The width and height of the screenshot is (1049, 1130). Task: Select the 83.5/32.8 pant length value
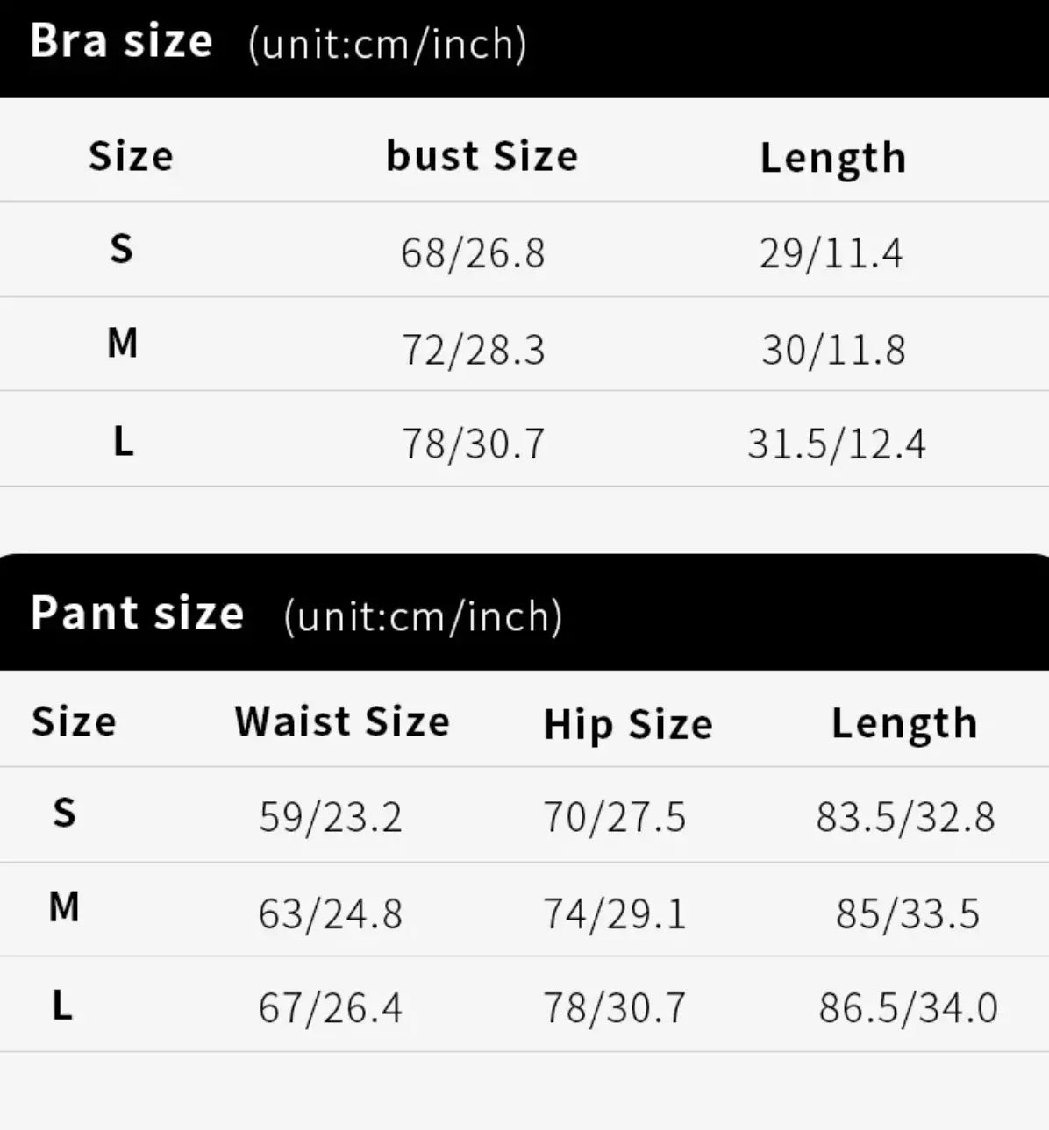click(x=905, y=817)
